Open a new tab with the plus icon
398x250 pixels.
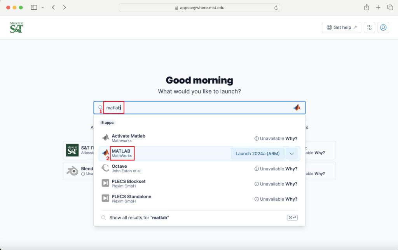378,7
